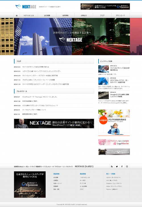Click the 新テーマ情報 footer heading

tap(111, 174)
